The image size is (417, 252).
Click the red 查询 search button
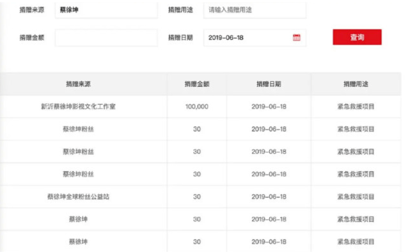[x=357, y=37]
